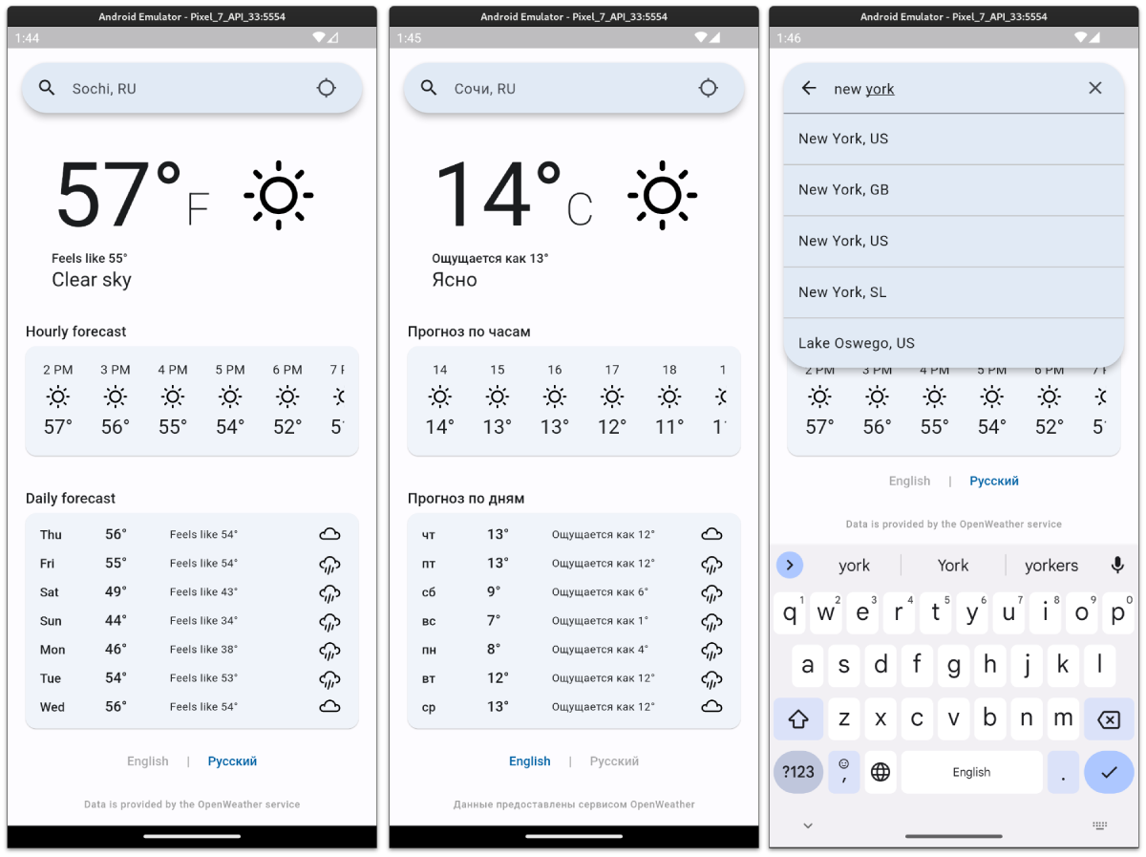Hide the keyboard with the down chevron
1146x857 pixels.
808,825
